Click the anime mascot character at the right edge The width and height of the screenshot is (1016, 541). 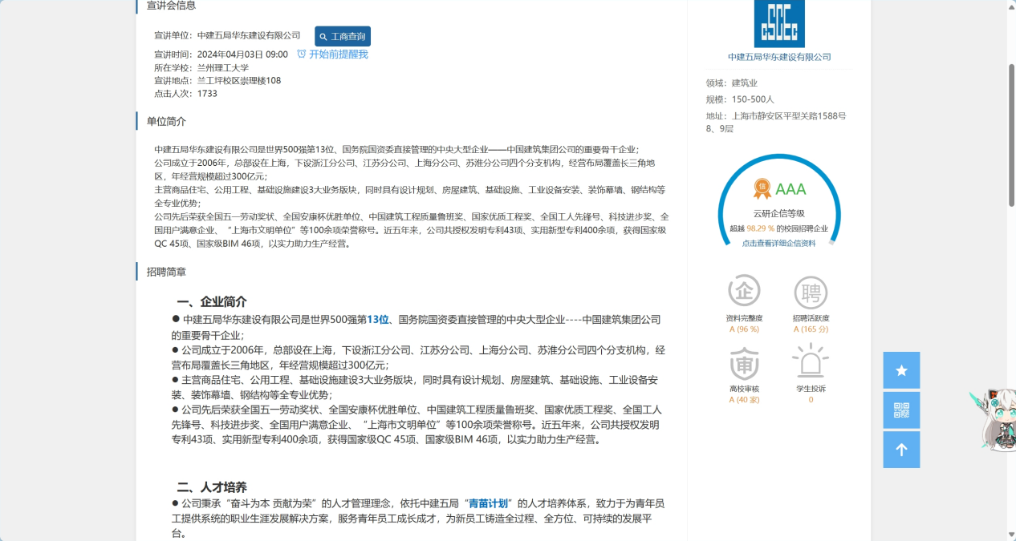pyautogui.click(x=994, y=418)
